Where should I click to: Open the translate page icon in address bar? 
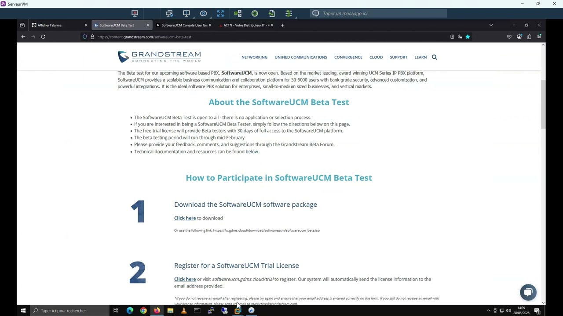(x=460, y=37)
